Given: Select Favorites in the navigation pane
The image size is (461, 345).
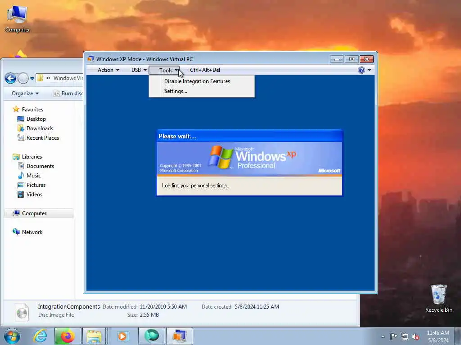Looking at the screenshot, I should pyautogui.click(x=32, y=110).
